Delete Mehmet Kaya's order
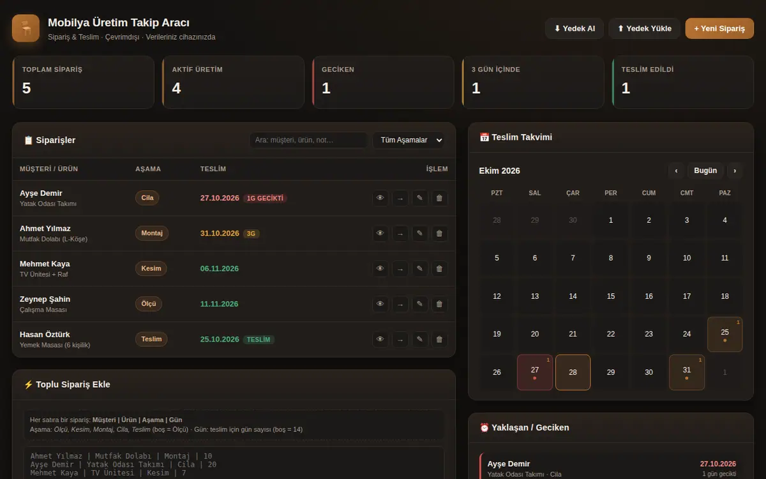 coord(440,269)
